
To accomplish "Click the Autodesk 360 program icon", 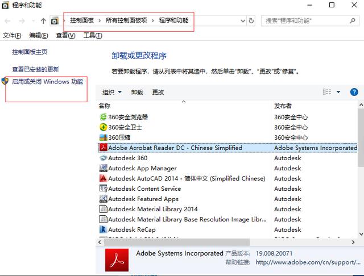I will pyautogui.click(x=103, y=158).
